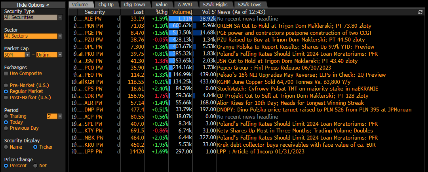Open chart icon for ALE PW row
The image size is (428, 172).
[x=80, y=19]
